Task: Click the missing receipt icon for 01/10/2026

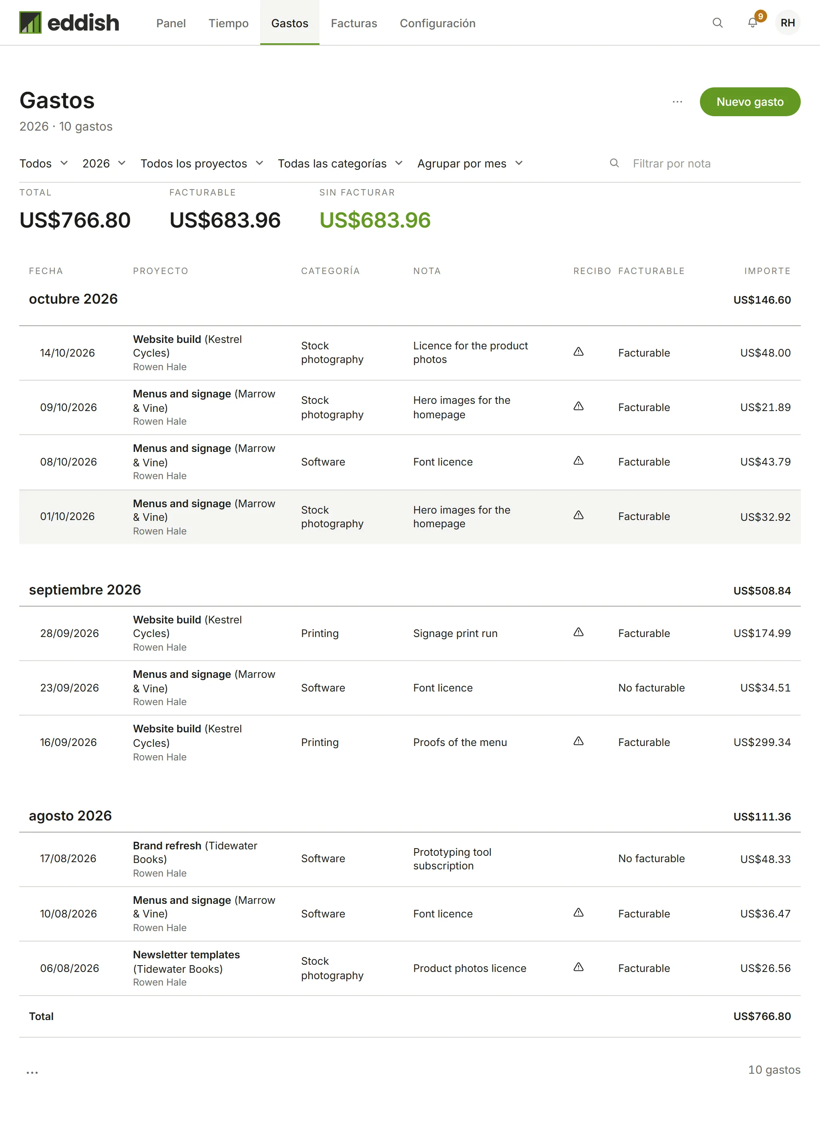Action: pos(578,516)
